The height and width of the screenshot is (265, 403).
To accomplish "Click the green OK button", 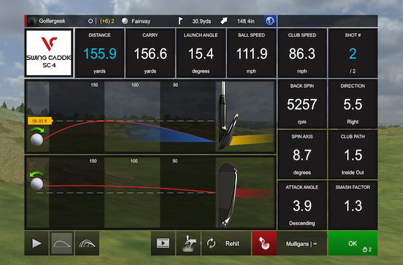I will [x=353, y=243].
